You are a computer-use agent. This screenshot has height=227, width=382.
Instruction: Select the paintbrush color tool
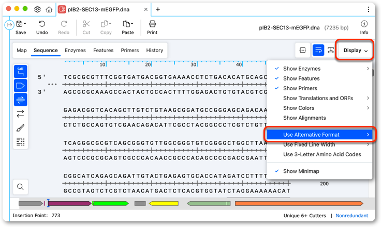tap(21, 128)
